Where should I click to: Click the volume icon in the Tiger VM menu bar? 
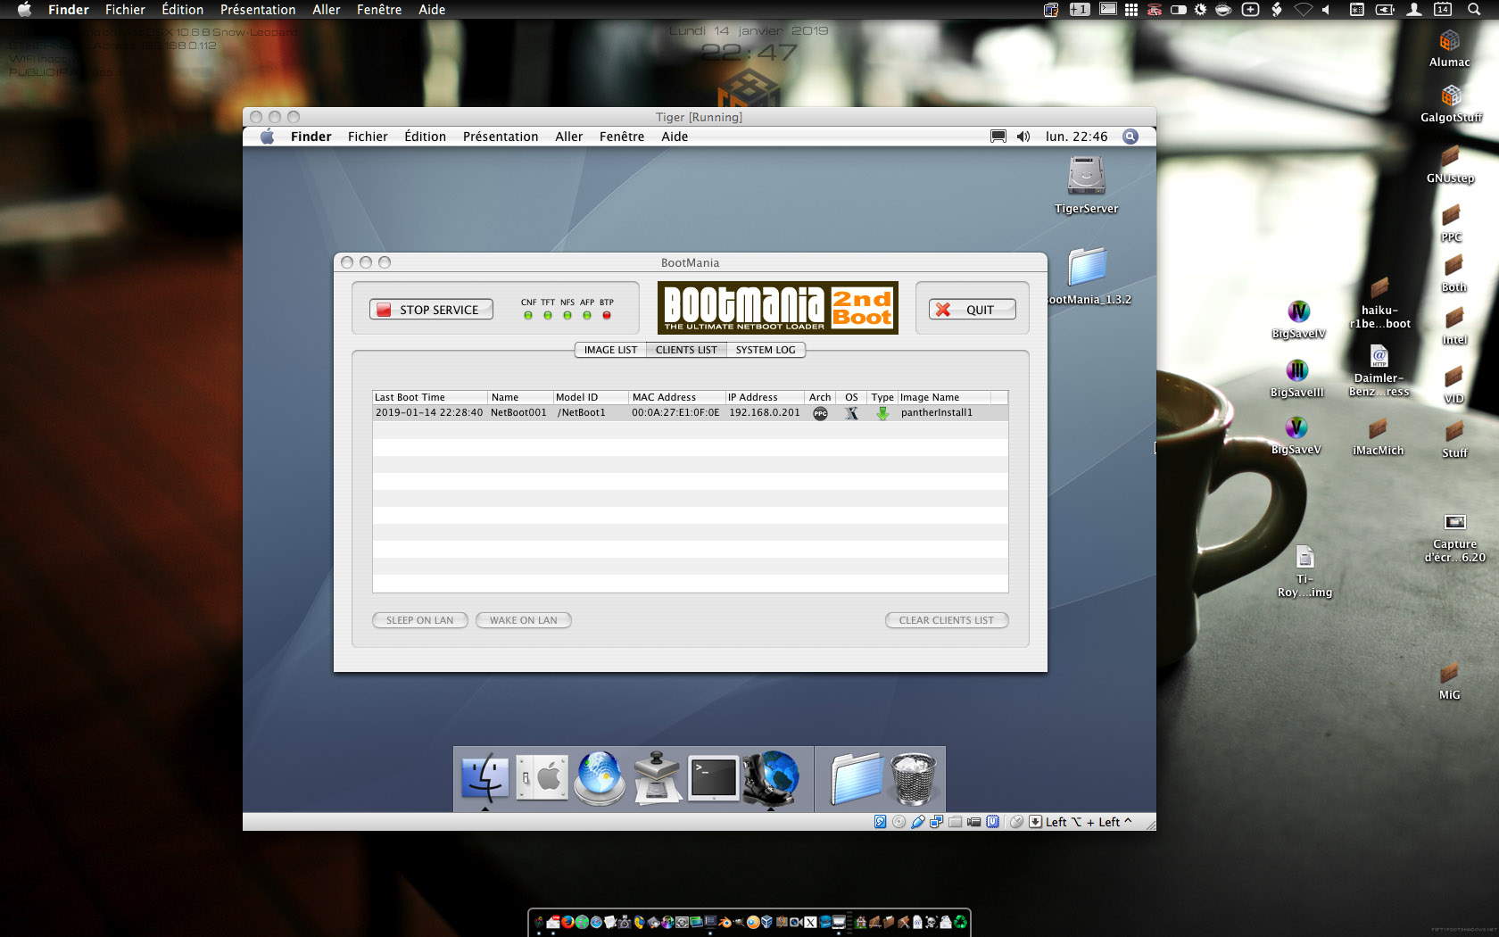(x=1023, y=137)
